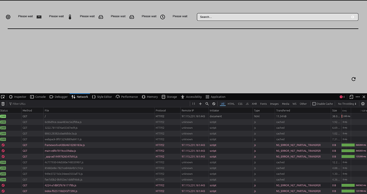Sort by the Initiator column header
This screenshot has width=367, height=194.
pyautogui.click(x=230, y=110)
